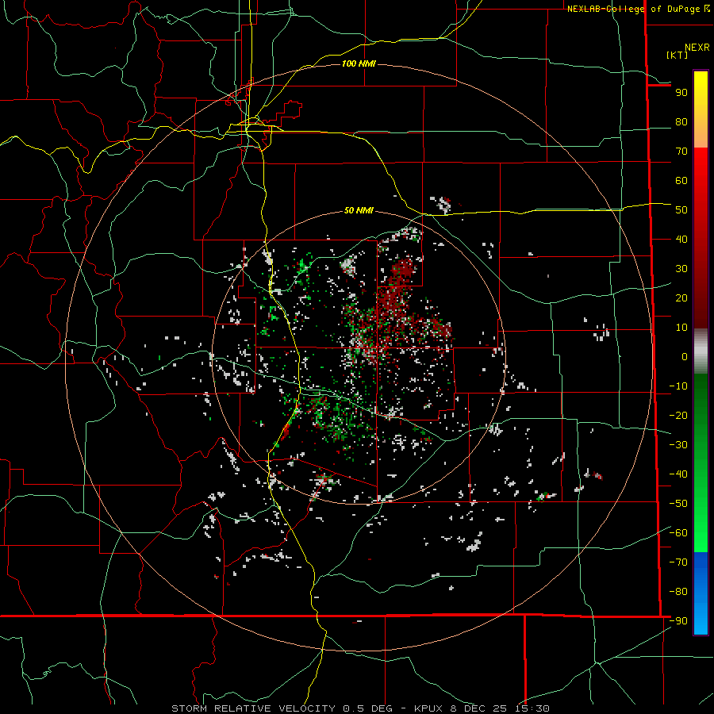The width and height of the screenshot is (714, 714).
Task: Select the -80 value on velocity scale
Action: tap(678, 592)
